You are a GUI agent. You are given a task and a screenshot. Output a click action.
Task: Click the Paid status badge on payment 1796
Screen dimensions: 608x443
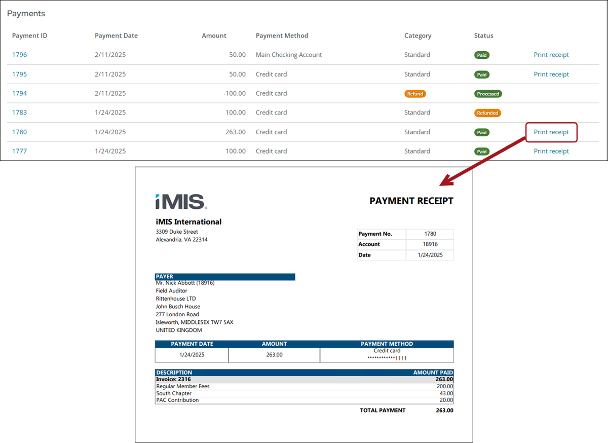click(x=481, y=55)
